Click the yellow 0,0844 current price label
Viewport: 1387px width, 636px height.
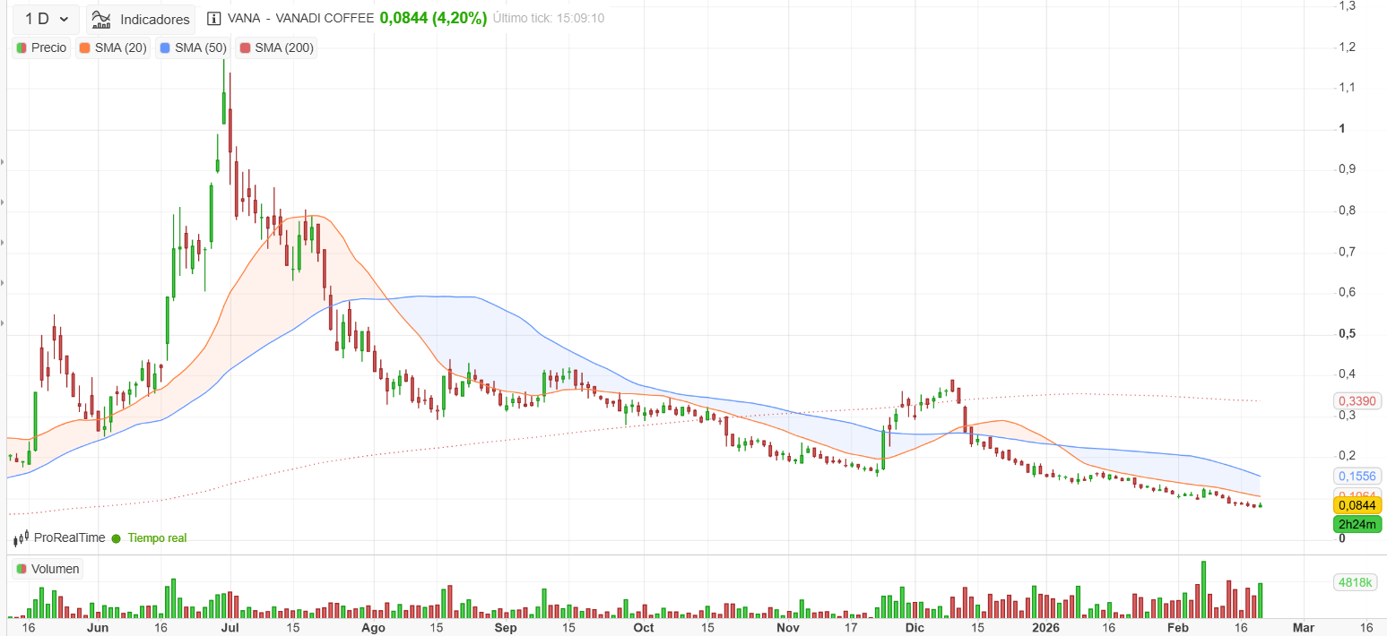pos(1357,505)
